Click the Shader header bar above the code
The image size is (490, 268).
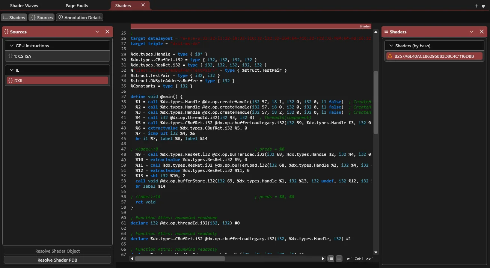(x=251, y=26)
